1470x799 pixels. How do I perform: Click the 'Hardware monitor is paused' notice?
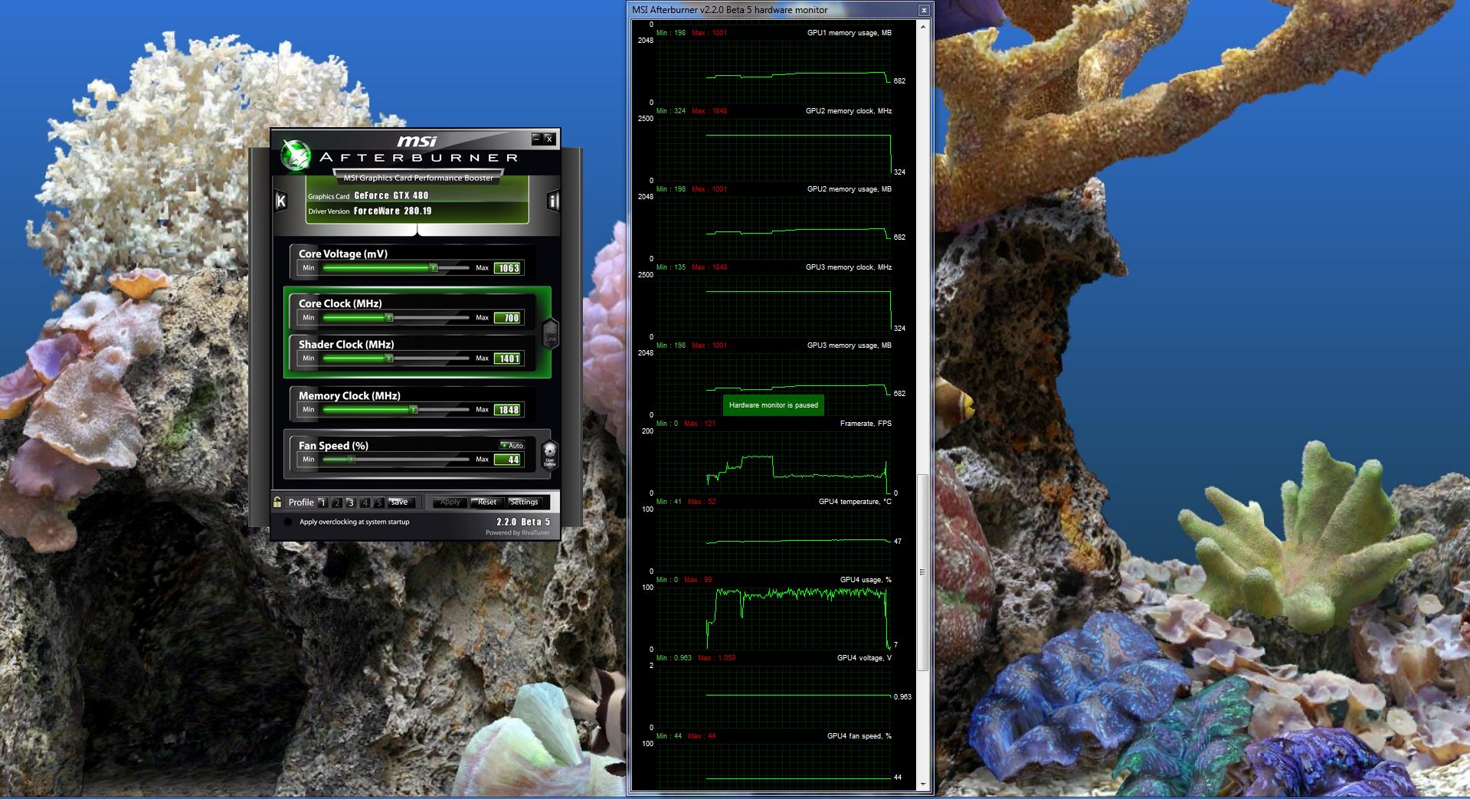click(774, 405)
